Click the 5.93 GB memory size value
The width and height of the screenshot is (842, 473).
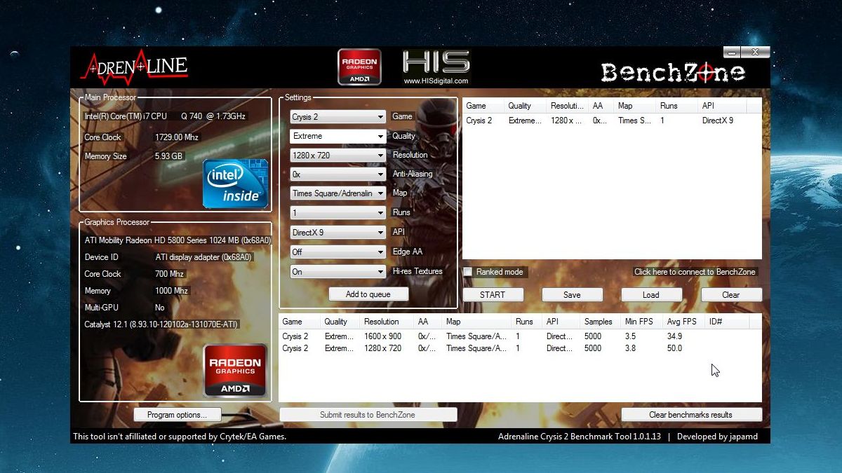pyautogui.click(x=169, y=156)
